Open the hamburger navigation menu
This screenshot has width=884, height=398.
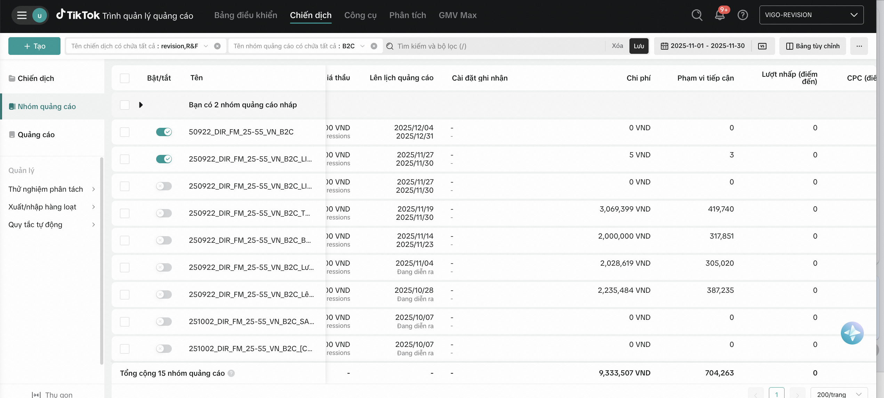coord(22,15)
